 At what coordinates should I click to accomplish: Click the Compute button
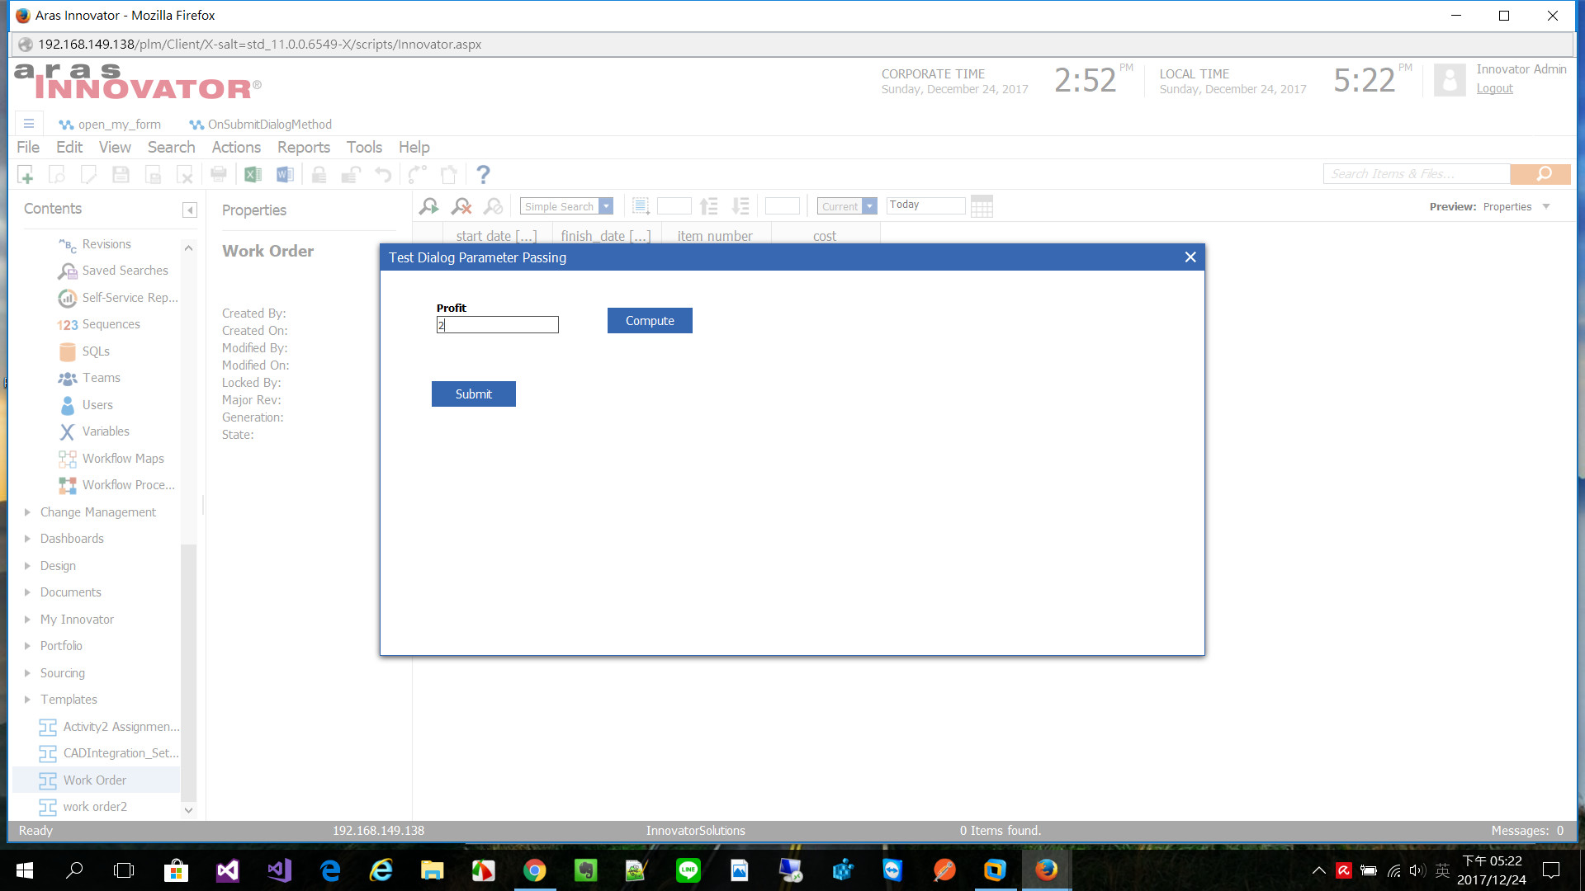point(650,321)
